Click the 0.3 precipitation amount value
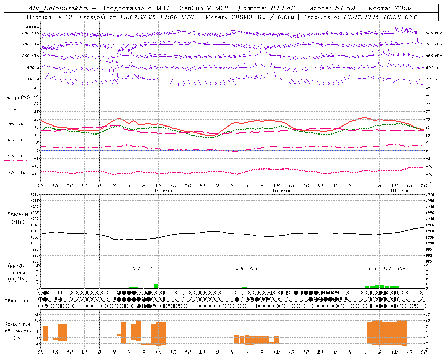 [x=239, y=268]
